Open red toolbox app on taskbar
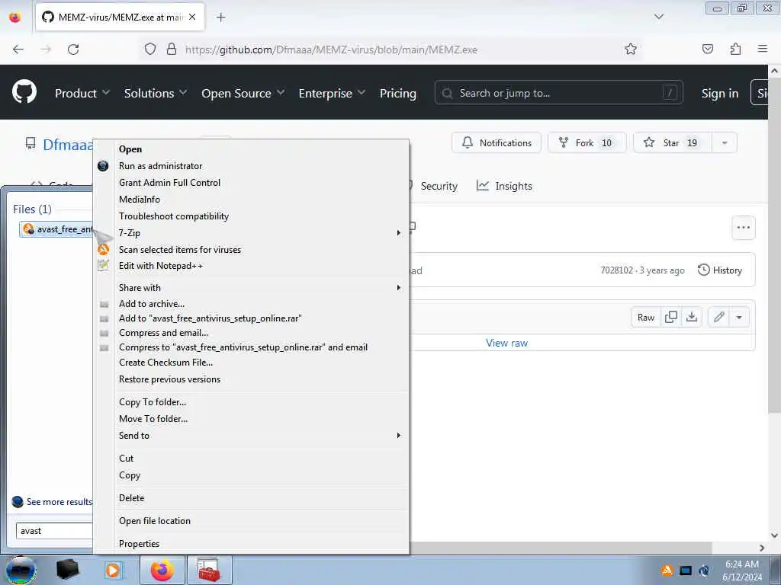The height and width of the screenshot is (585, 781). tap(209, 570)
